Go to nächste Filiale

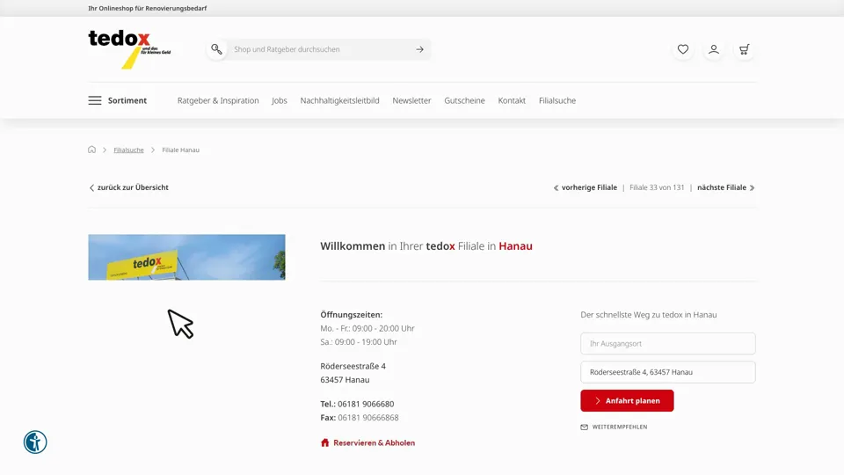(x=722, y=187)
